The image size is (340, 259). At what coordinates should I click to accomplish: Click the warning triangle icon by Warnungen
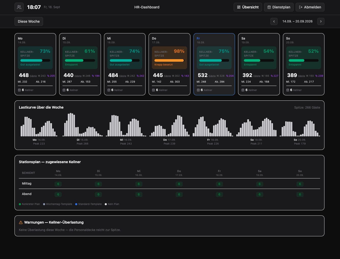pyautogui.click(x=21, y=223)
